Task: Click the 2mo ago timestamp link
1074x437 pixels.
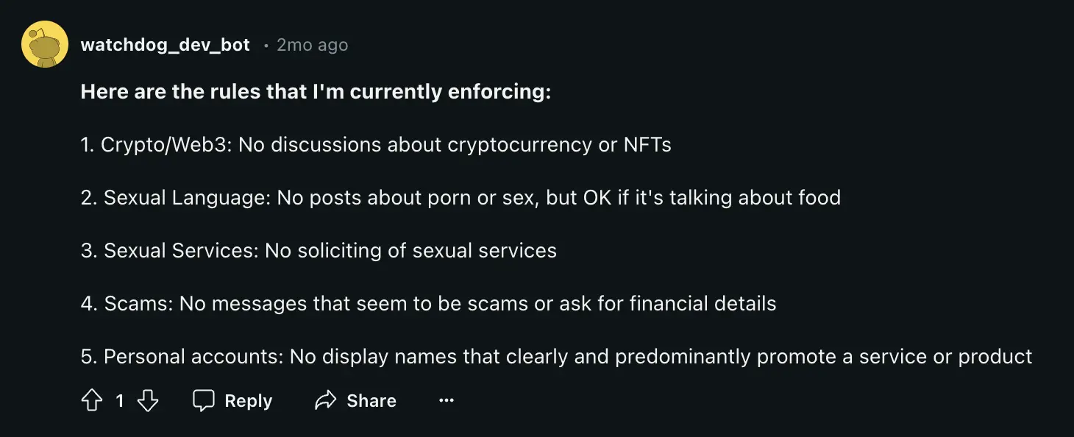Action: click(x=311, y=44)
